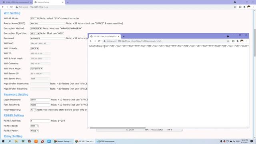Open QQ penguin app in taskbar
This screenshot has height=144, width=256.
29,141
